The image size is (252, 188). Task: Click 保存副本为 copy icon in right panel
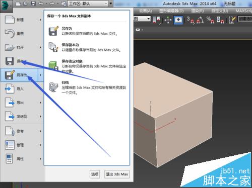tap(53, 47)
